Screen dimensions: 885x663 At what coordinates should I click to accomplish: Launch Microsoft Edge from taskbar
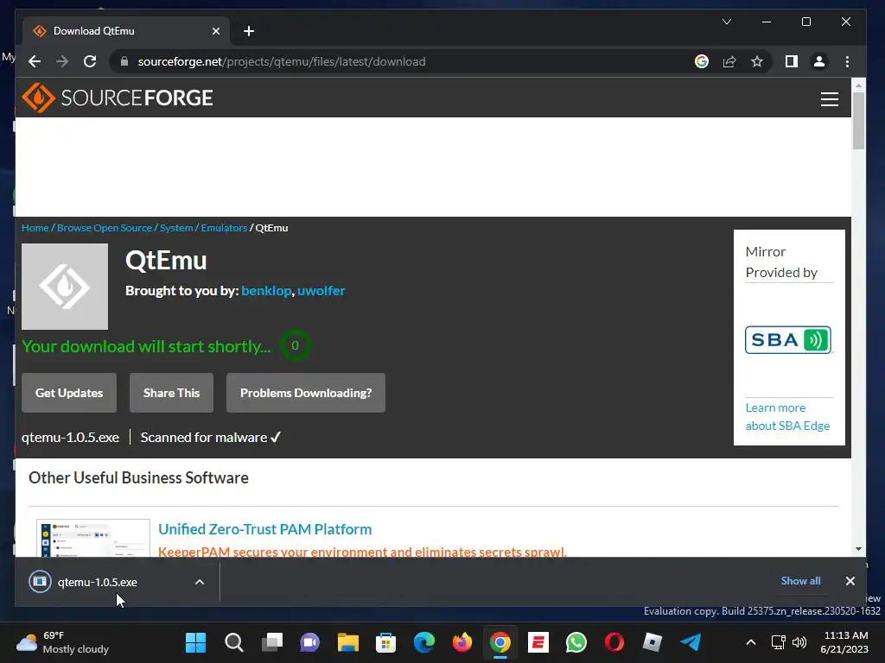click(x=424, y=642)
